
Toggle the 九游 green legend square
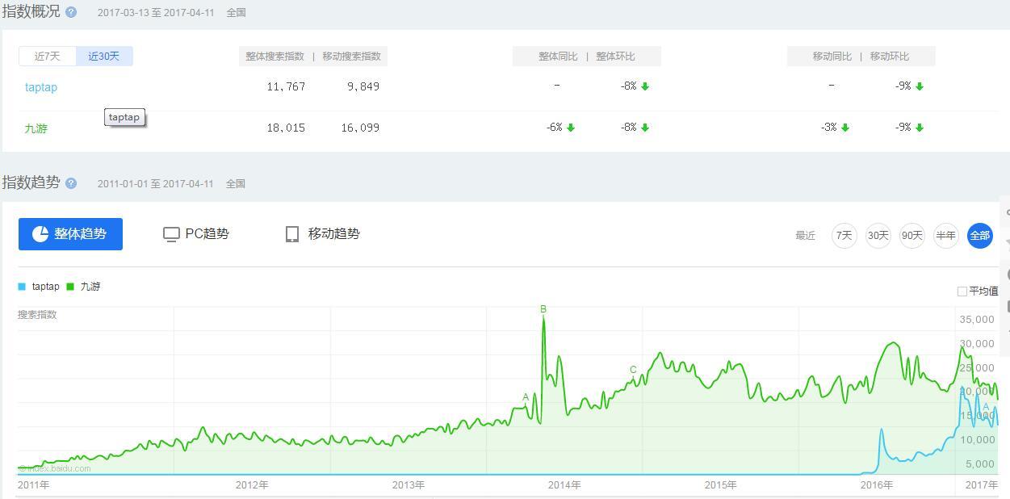coord(70,287)
